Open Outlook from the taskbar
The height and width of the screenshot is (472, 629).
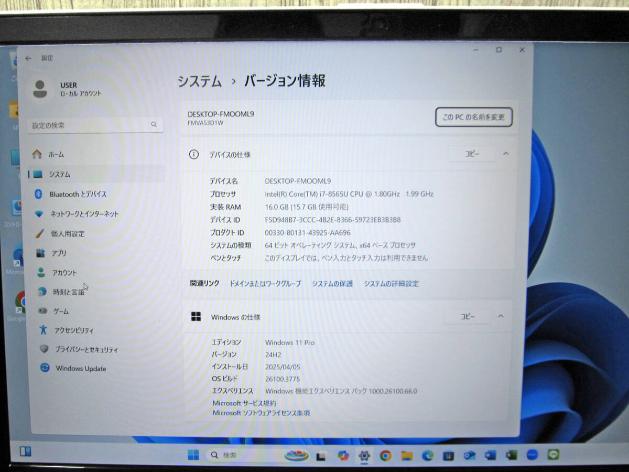coord(470,455)
